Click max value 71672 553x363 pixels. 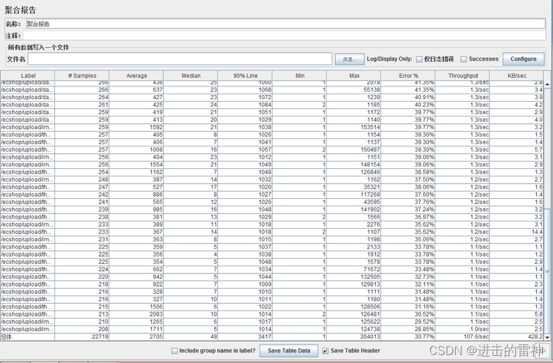372,269
